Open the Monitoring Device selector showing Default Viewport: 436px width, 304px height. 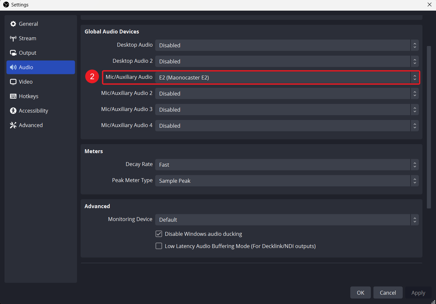pos(285,219)
